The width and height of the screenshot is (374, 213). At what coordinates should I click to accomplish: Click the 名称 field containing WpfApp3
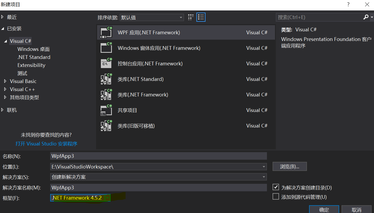pyautogui.click(x=158, y=156)
